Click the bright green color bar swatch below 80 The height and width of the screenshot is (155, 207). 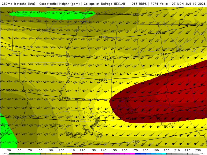pyautogui.click(x=38, y=154)
